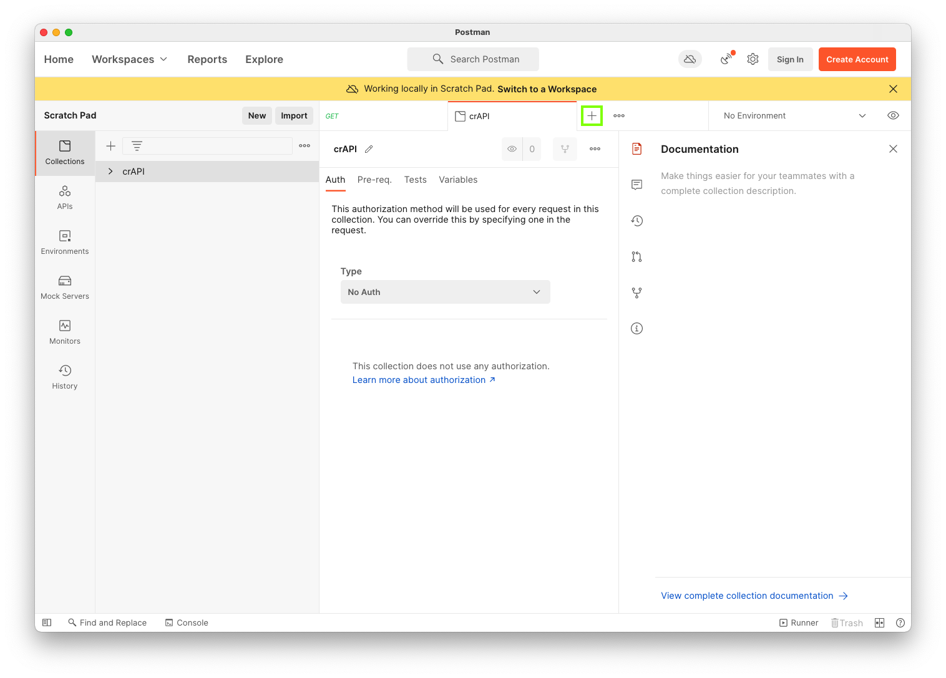
Task: Toggle the two-pane view icon
Action: [879, 622]
